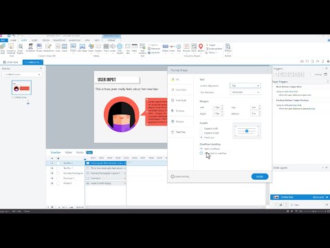330x248 pixels.
Task: Click the Trigger button in ribbon
Action: (210, 45)
